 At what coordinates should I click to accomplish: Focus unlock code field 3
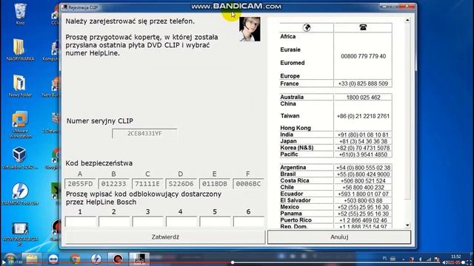(147, 222)
